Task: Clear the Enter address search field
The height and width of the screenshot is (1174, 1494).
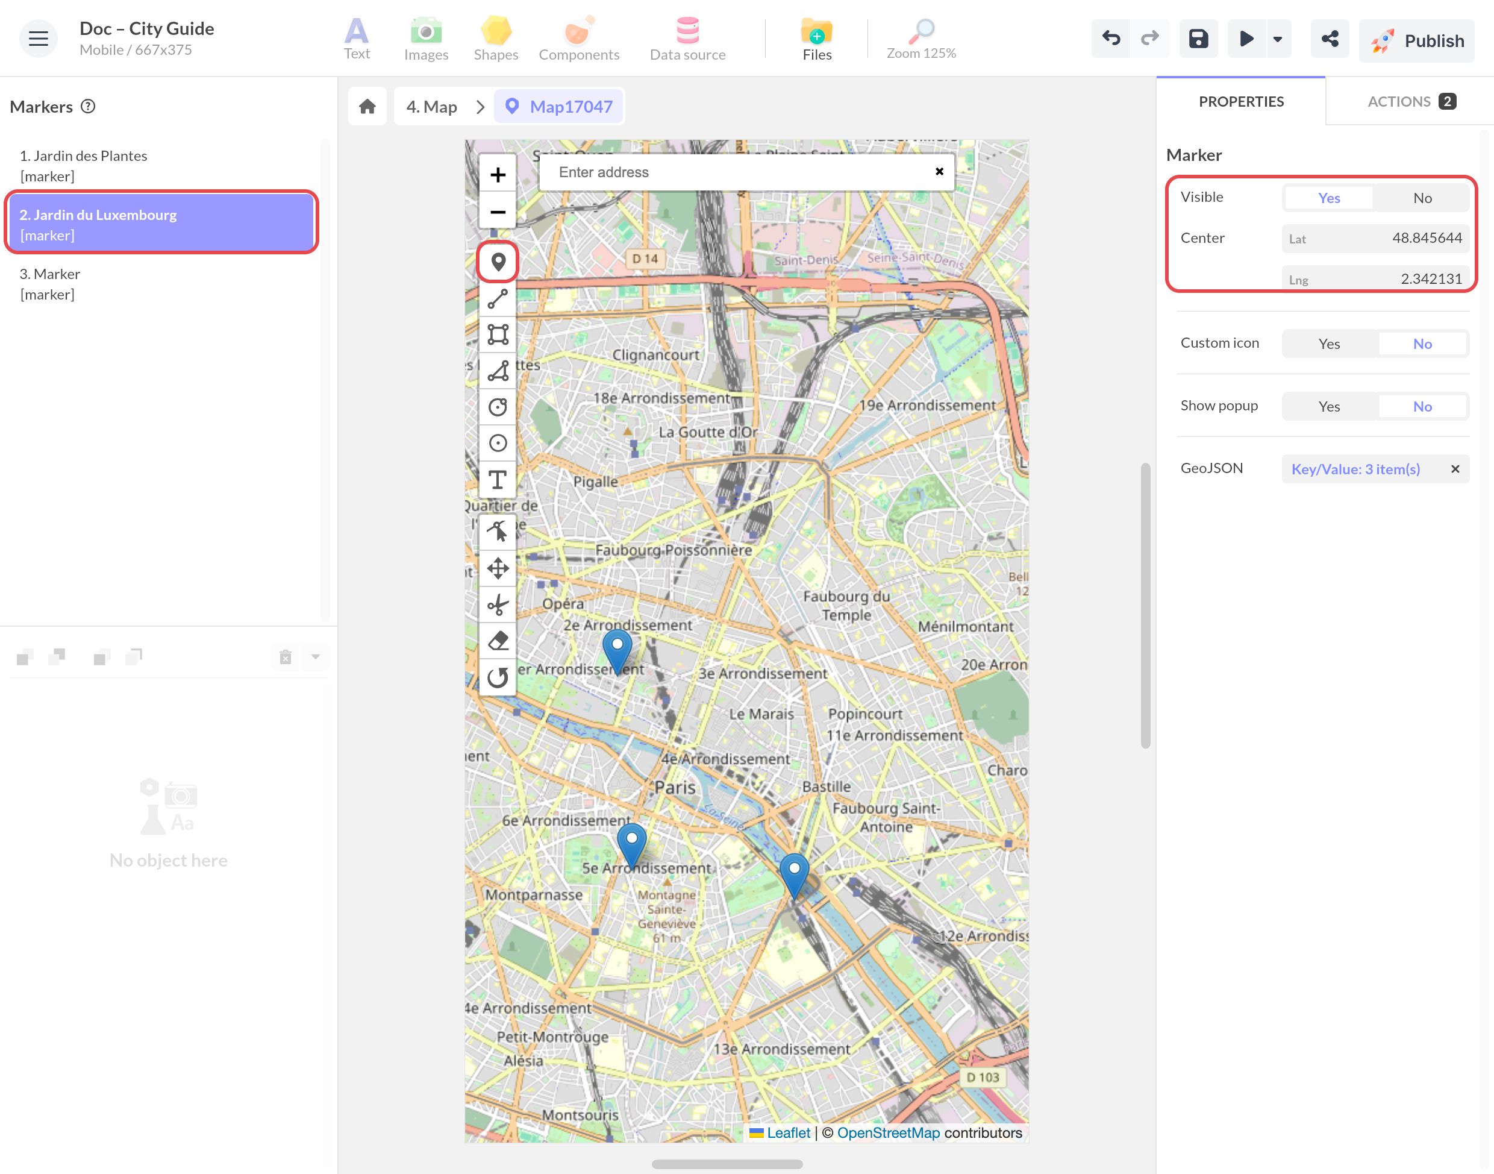Action: 939,172
